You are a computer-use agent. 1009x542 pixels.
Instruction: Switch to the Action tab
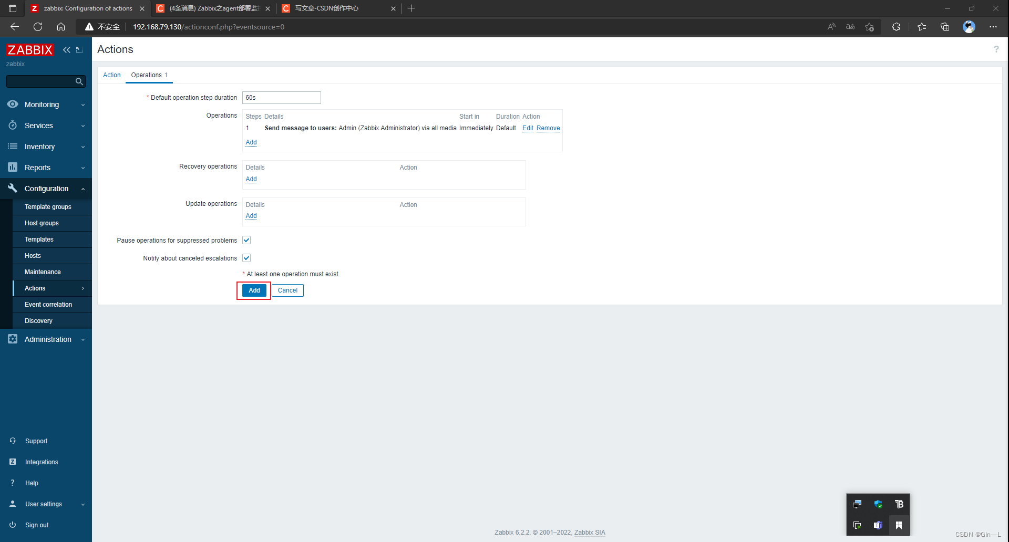(x=112, y=75)
